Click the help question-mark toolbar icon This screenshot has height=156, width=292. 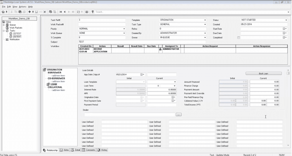pos(93,12)
